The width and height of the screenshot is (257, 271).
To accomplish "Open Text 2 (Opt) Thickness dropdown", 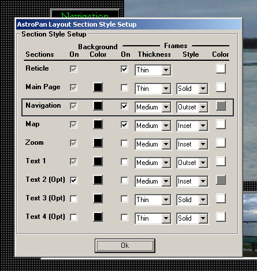I will (153, 181).
